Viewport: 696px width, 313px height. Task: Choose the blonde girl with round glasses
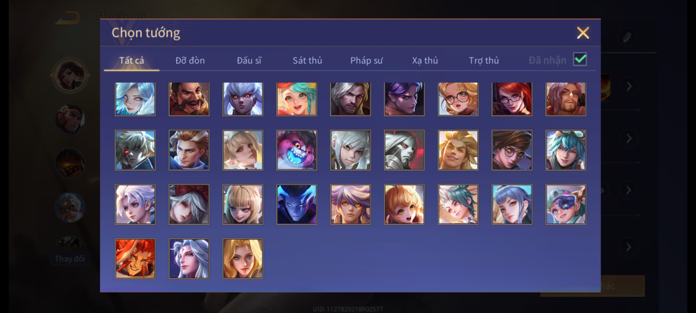458,99
